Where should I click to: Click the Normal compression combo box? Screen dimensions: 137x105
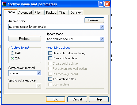(25, 73)
